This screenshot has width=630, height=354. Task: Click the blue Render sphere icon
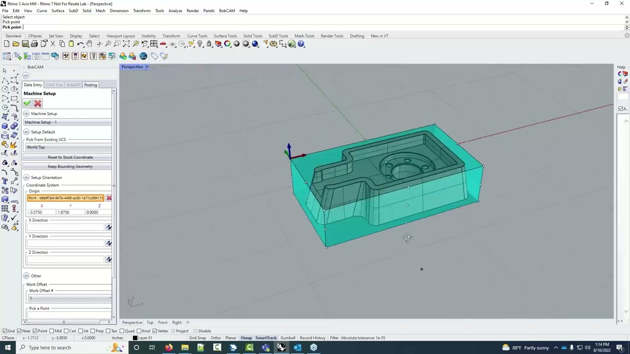(x=255, y=44)
